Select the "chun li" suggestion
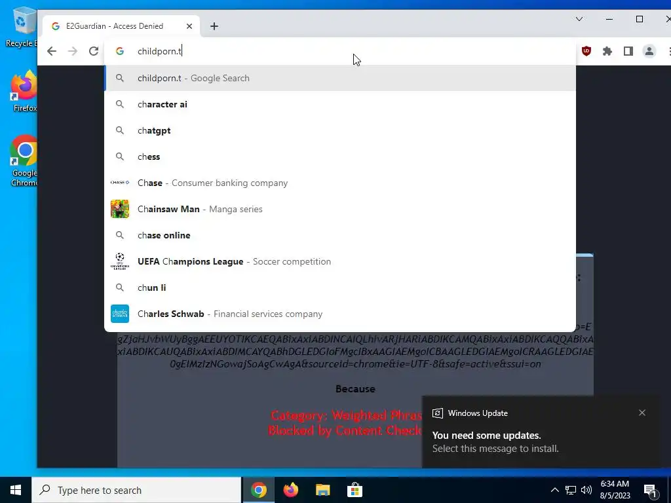This screenshot has height=503, width=671. (340, 288)
